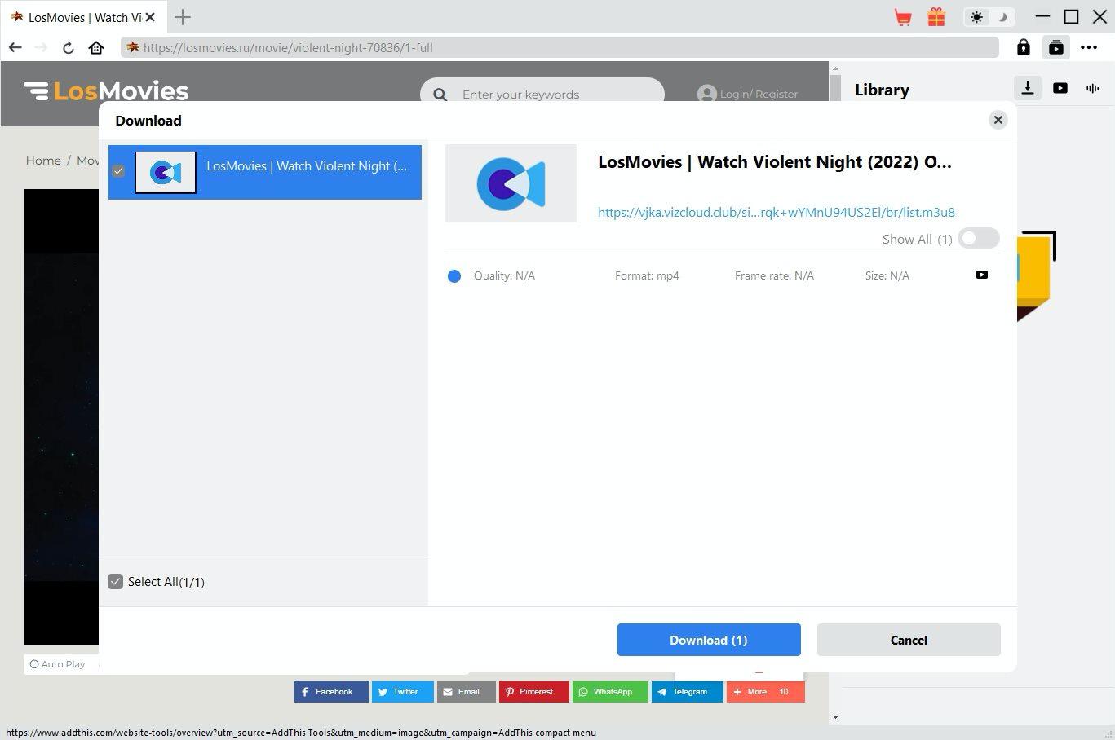Image resolution: width=1115 pixels, height=740 pixels.
Task: Go back with the browser back arrow
Action: [x=15, y=47]
